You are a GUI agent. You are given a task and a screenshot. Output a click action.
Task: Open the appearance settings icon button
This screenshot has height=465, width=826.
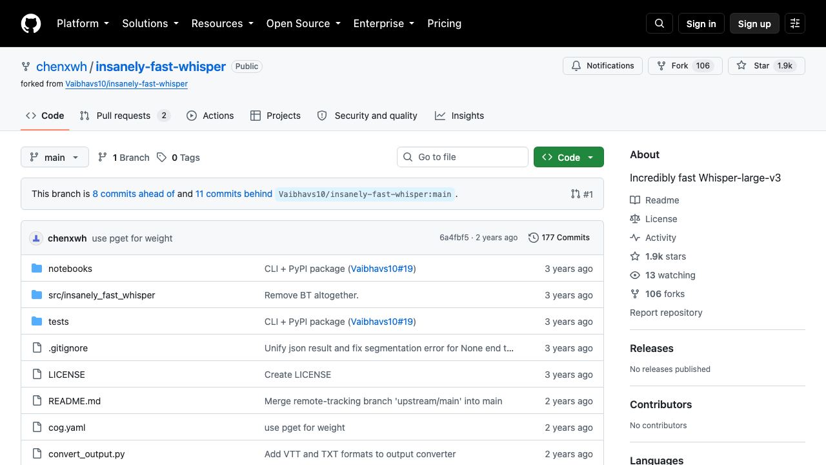(795, 23)
